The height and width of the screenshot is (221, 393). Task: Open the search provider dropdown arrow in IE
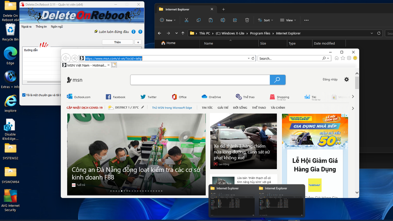[x=328, y=58]
